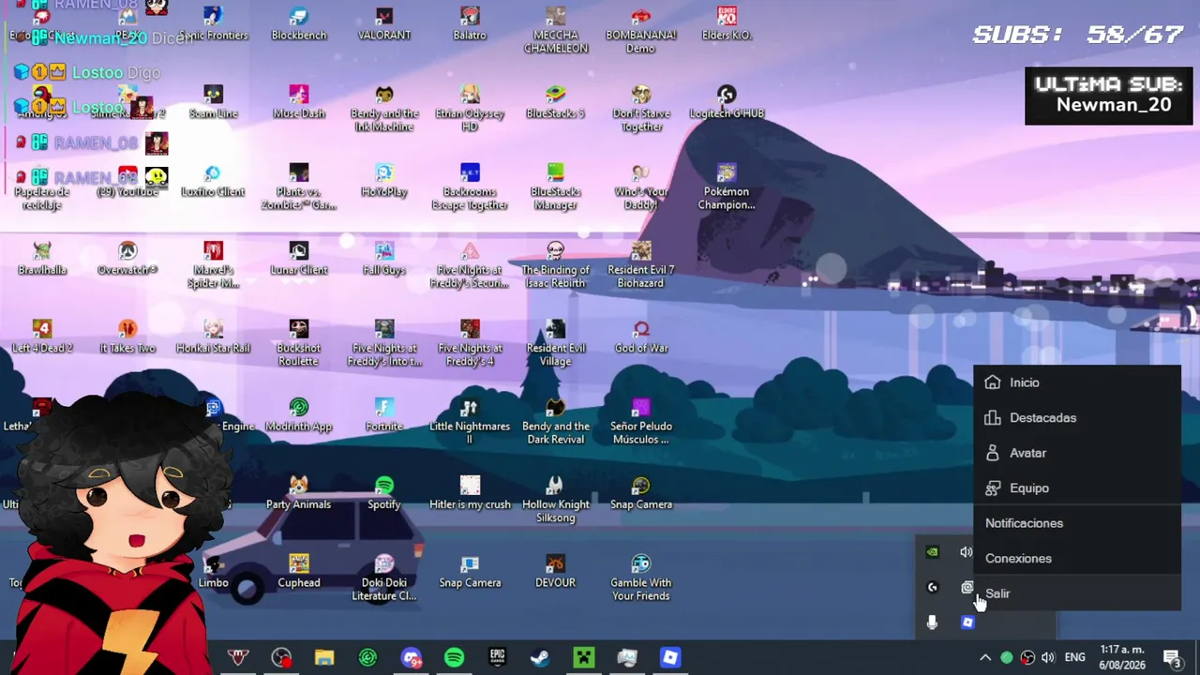Open Avatar from the tray menu

(1077, 453)
